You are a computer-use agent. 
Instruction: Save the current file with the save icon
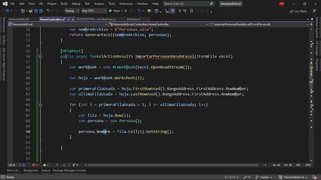point(36,11)
